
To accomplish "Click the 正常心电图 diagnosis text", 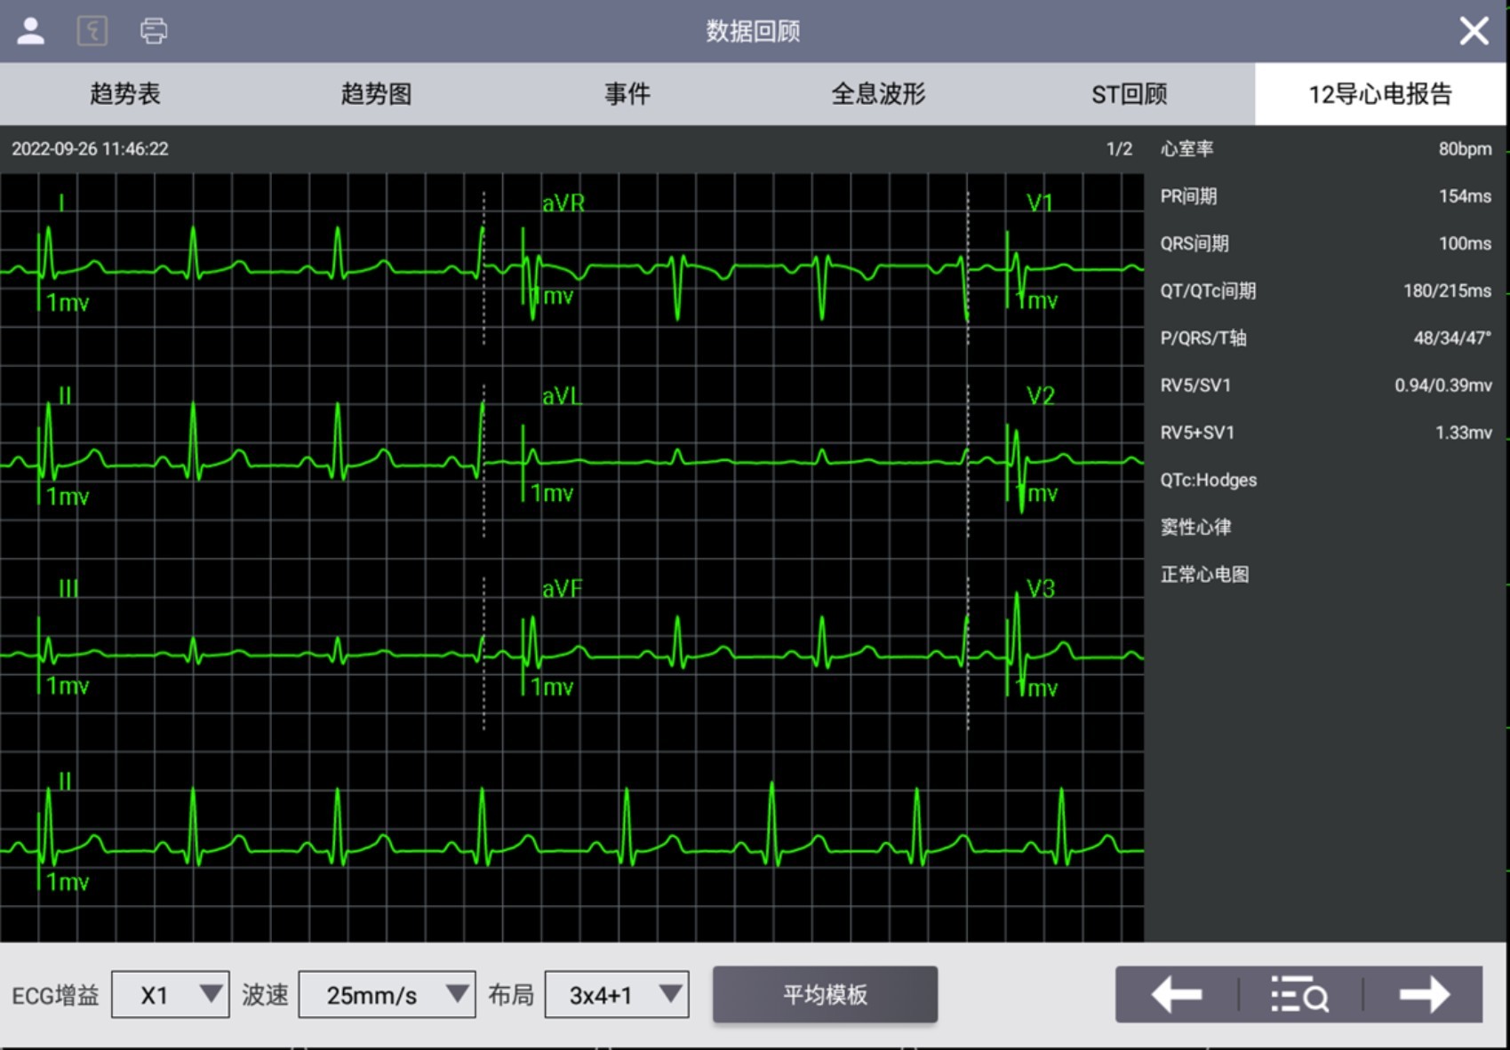I will (x=1204, y=575).
